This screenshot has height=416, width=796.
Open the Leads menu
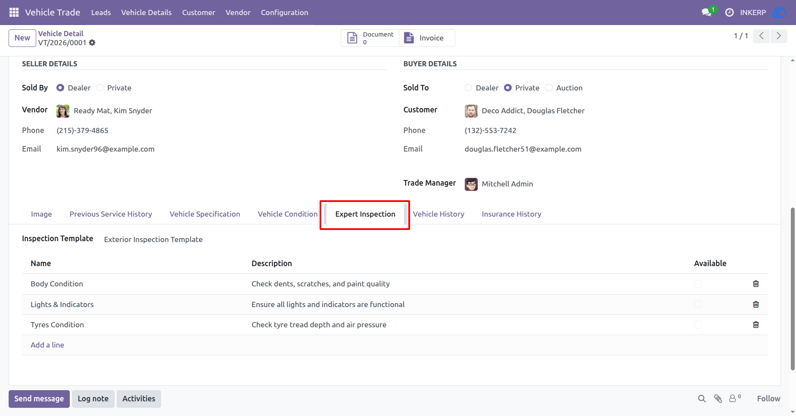[x=101, y=12]
